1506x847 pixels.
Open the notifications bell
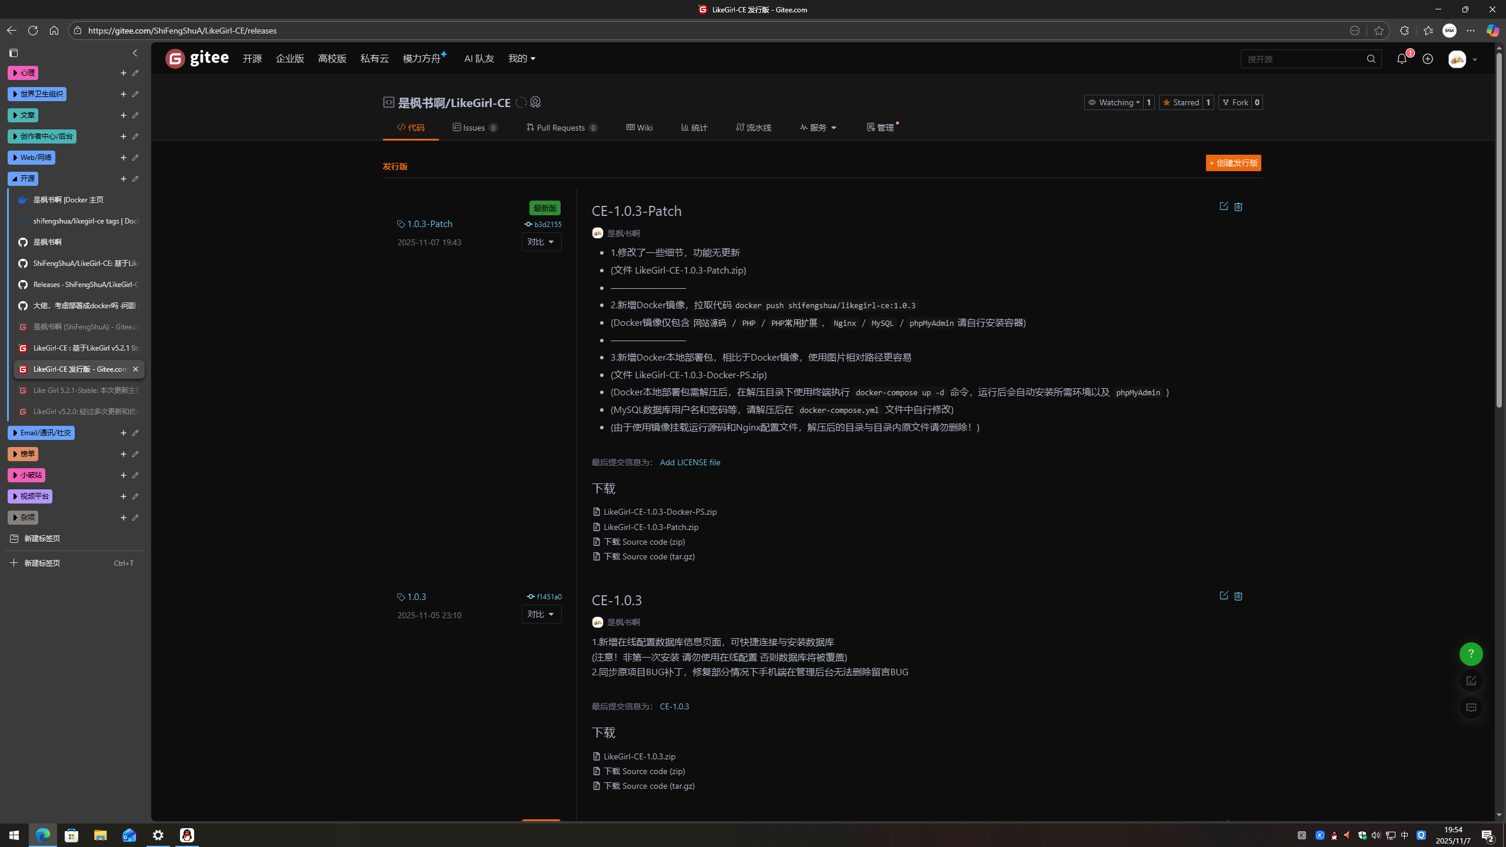(x=1402, y=59)
